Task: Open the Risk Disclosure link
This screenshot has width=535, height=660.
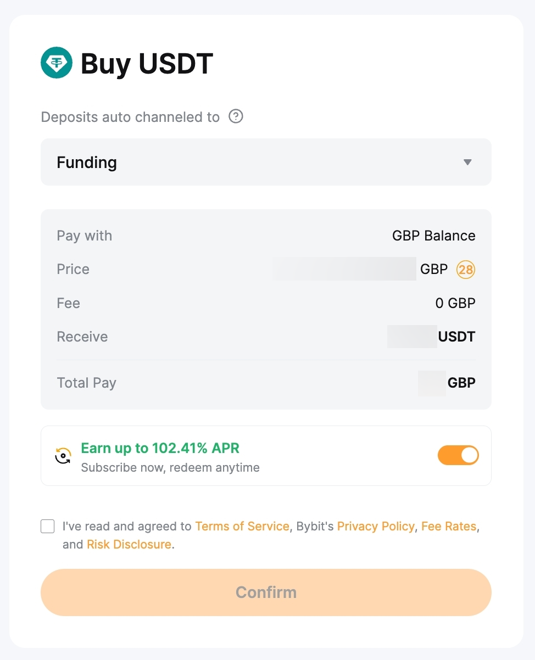Action: tap(129, 545)
